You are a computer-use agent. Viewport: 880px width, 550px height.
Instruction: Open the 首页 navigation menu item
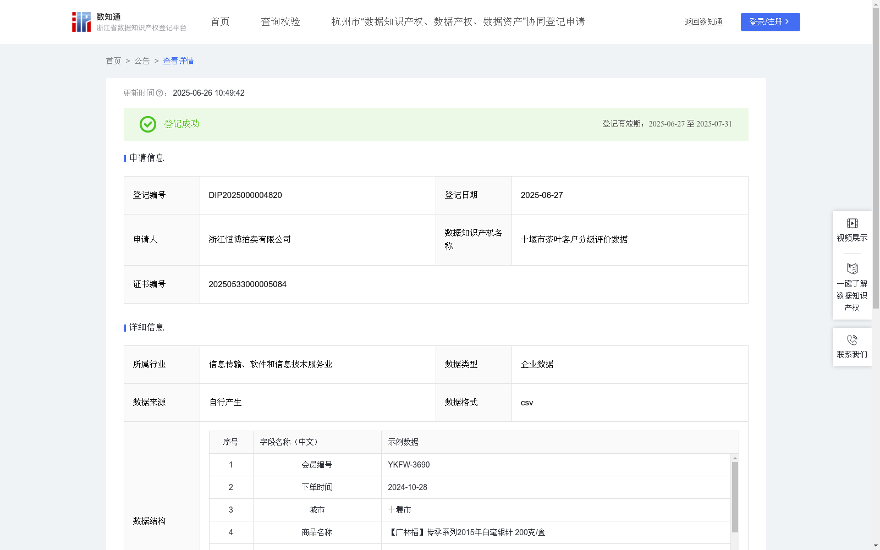[x=220, y=22]
